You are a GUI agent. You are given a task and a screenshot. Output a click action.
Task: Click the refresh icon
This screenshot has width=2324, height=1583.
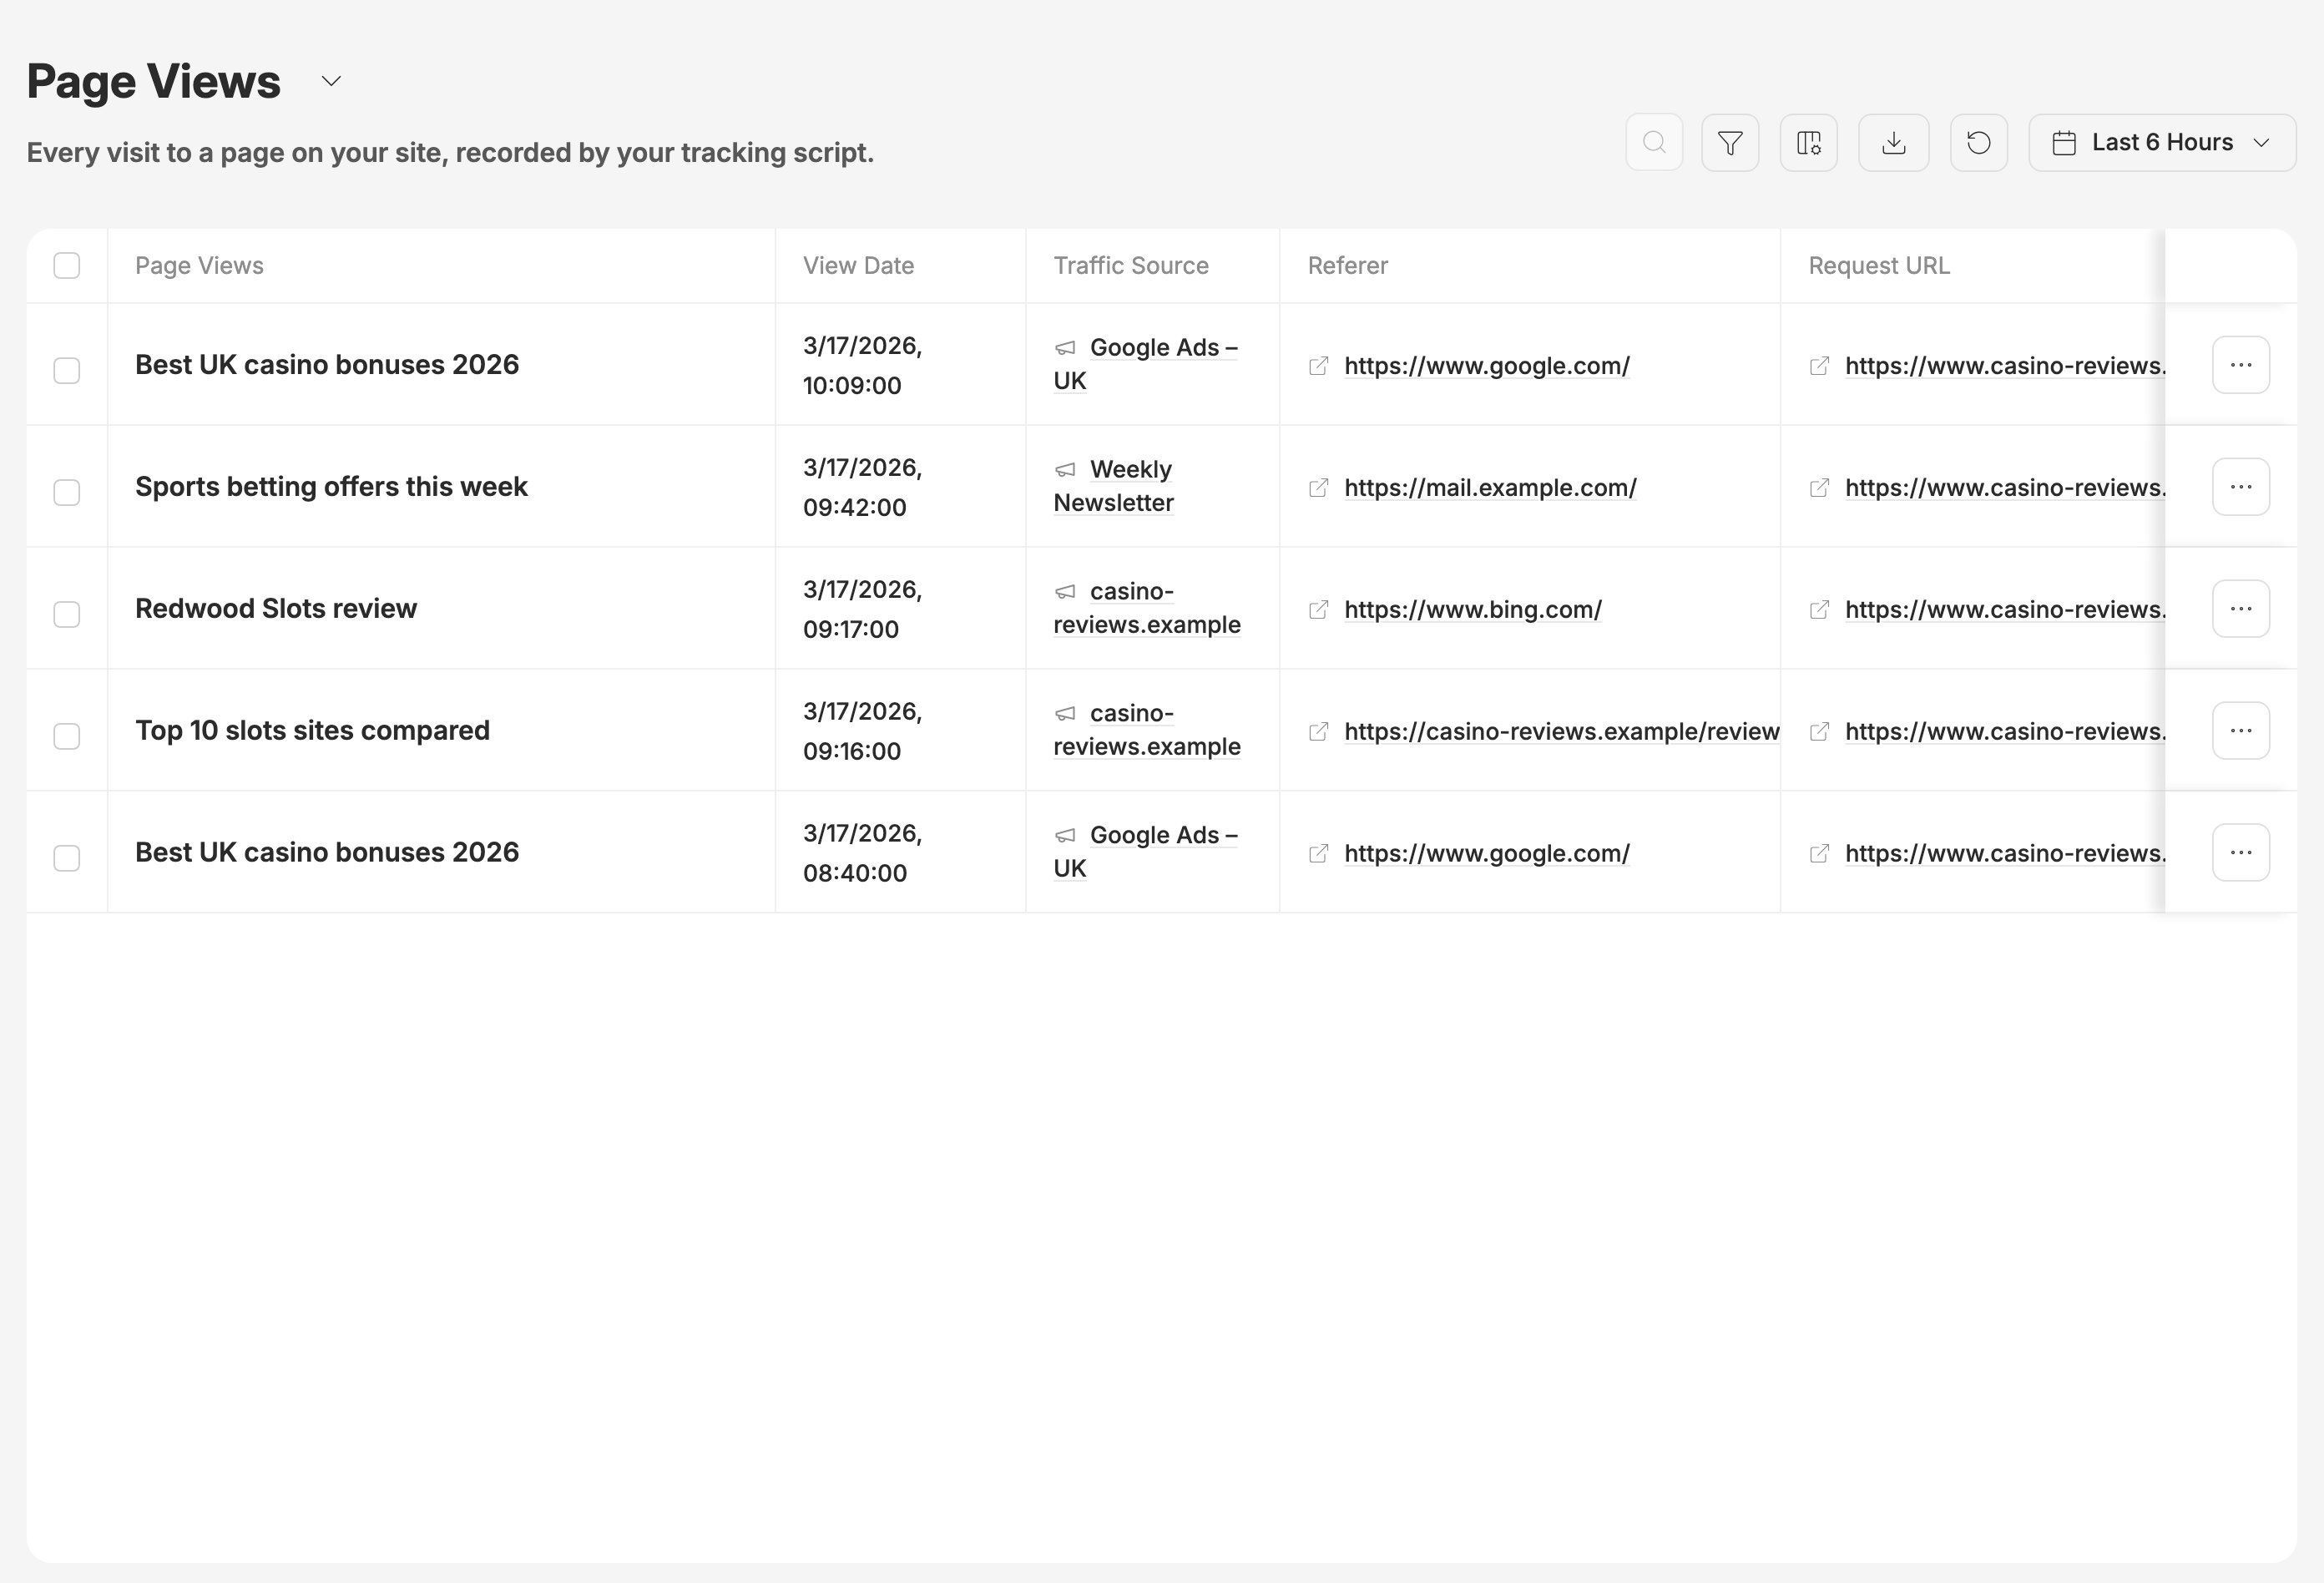pyautogui.click(x=1978, y=143)
